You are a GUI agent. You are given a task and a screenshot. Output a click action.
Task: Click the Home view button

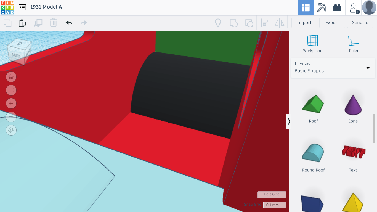(11, 77)
